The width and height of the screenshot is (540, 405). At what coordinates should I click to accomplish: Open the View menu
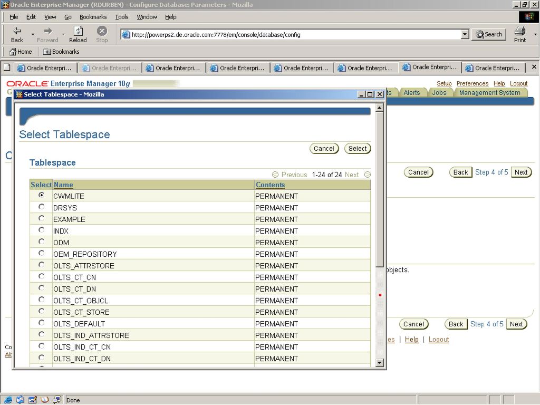pyautogui.click(x=50, y=17)
